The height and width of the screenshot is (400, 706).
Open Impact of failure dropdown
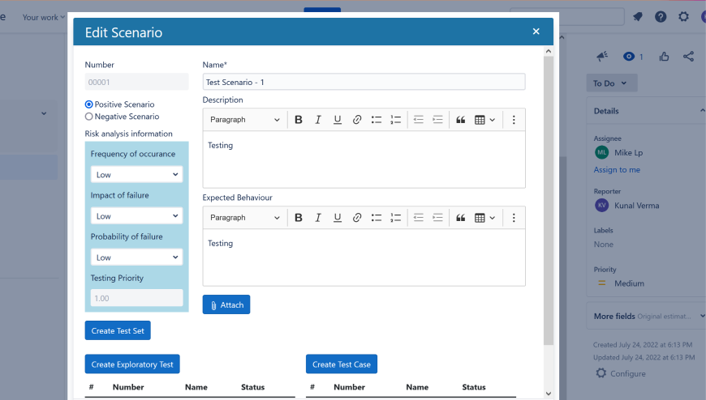click(136, 216)
